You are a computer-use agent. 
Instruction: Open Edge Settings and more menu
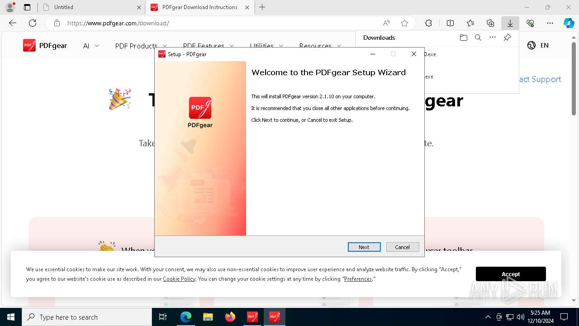pyautogui.click(x=550, y=23)
